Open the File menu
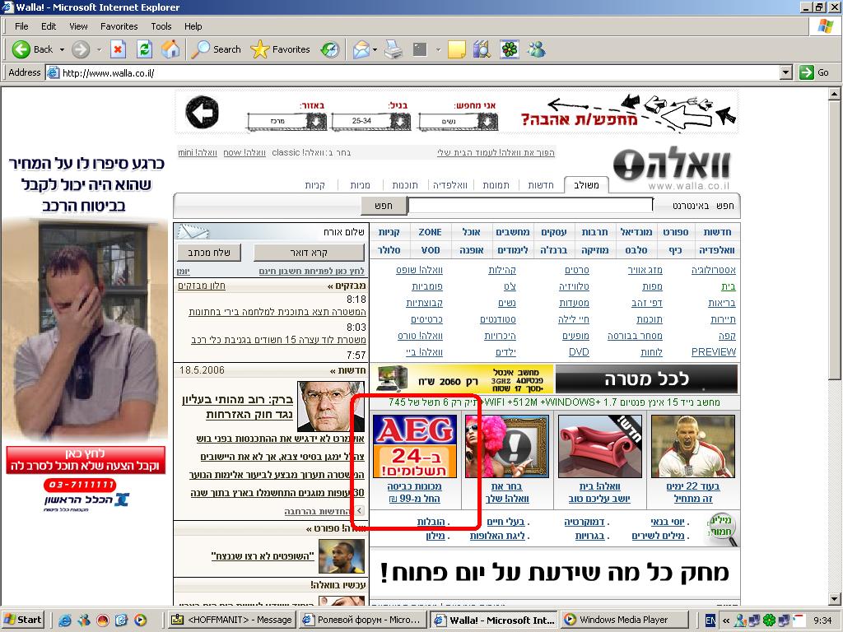This screenshot has height=632, width=843. (x=21, y=26)
